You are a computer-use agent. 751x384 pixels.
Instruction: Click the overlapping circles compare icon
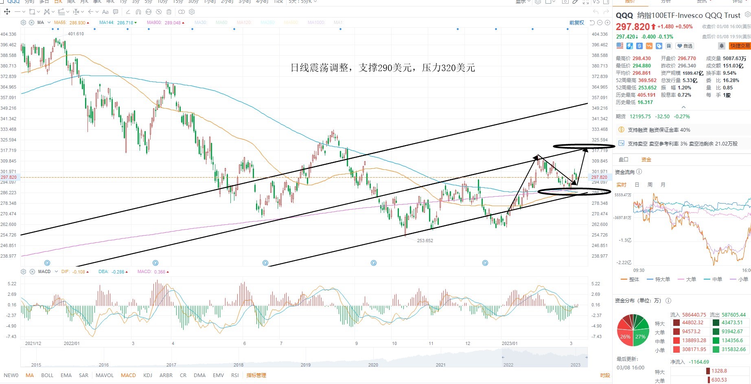pyautogui.click(x=182, y=12)
